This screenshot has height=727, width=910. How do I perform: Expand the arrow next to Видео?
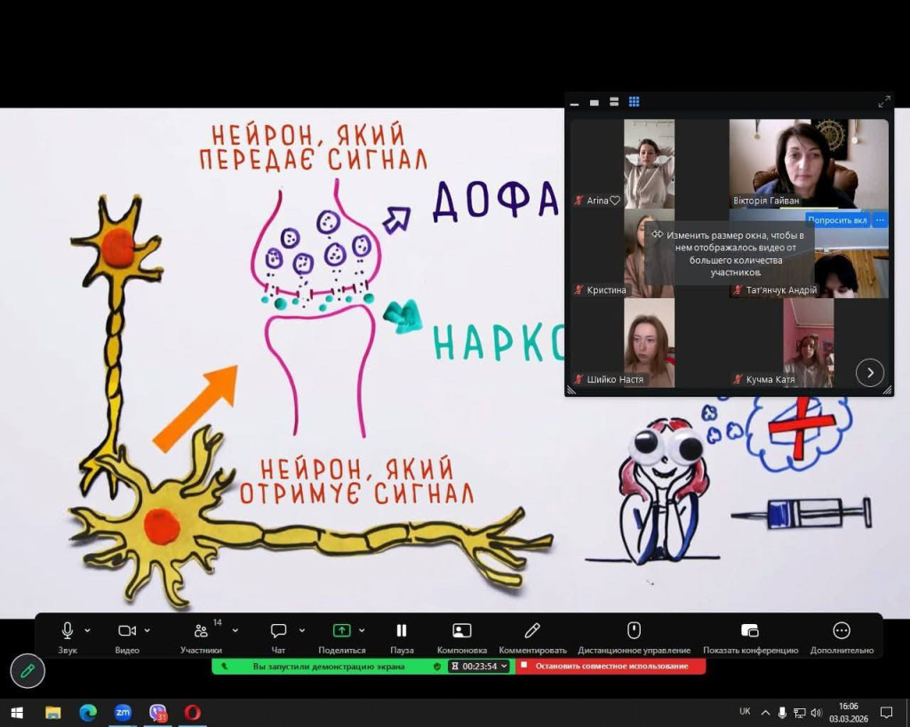[x=147, y=630]
